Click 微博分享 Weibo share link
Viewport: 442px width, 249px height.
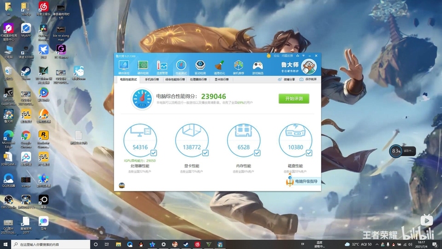(287, 80)
